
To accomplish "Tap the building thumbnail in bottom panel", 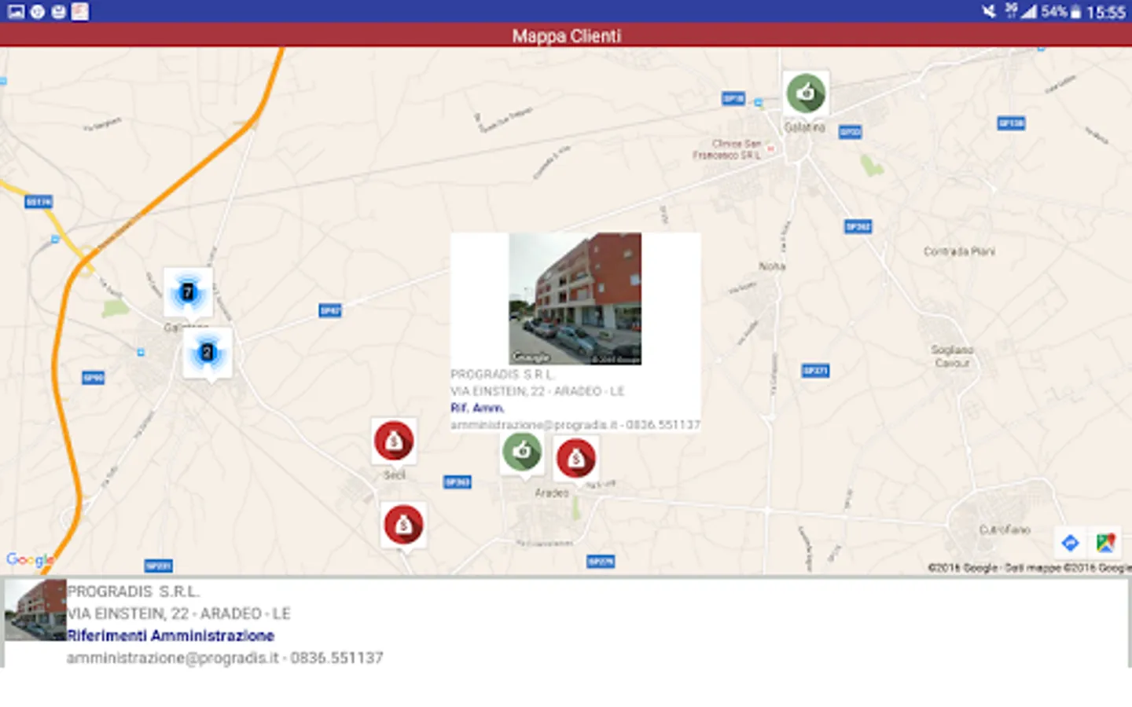I will tap(35, 610).
